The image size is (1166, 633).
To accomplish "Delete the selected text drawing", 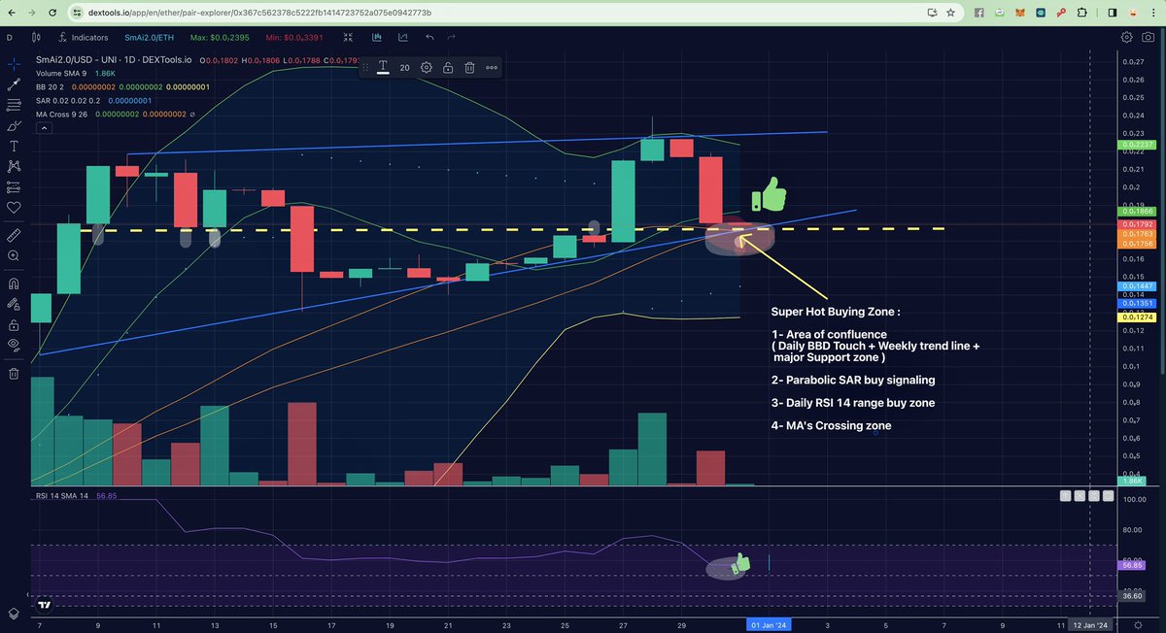I will pos(468,68).
